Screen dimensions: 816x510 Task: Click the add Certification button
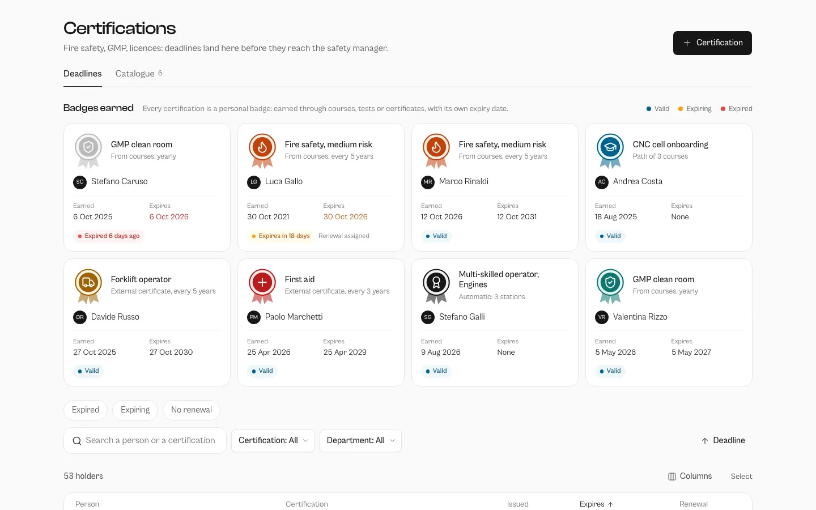coord(712,43)
